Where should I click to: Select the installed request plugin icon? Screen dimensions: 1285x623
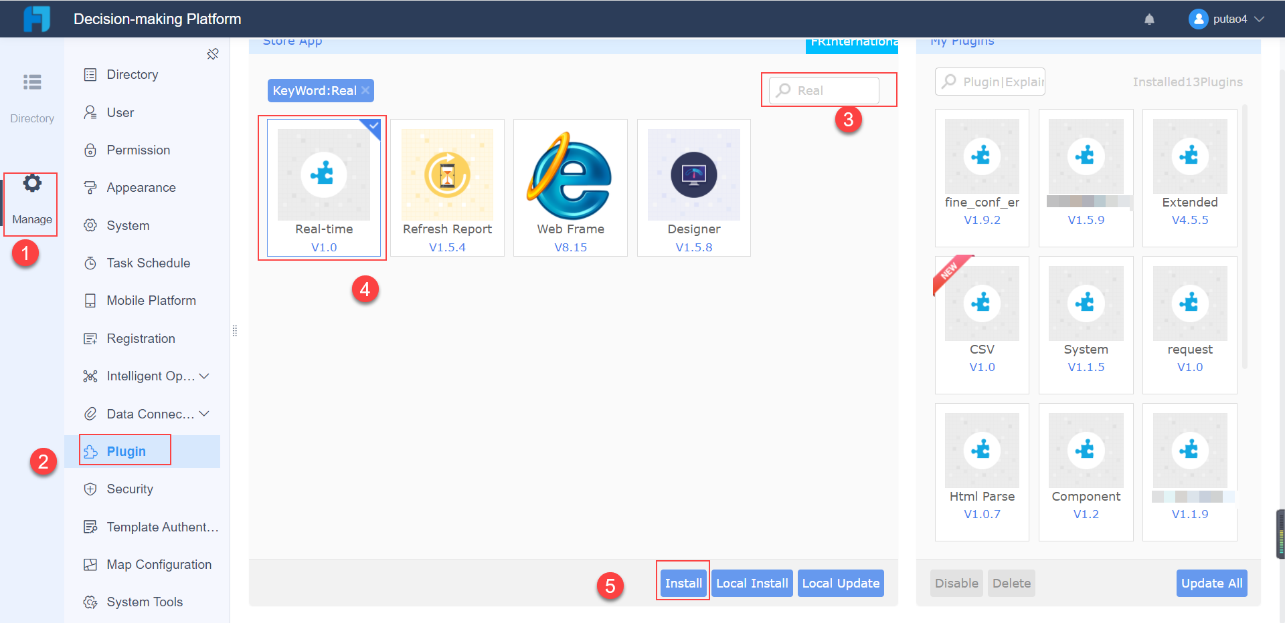pyautogui.click(x=1190, y=303)
